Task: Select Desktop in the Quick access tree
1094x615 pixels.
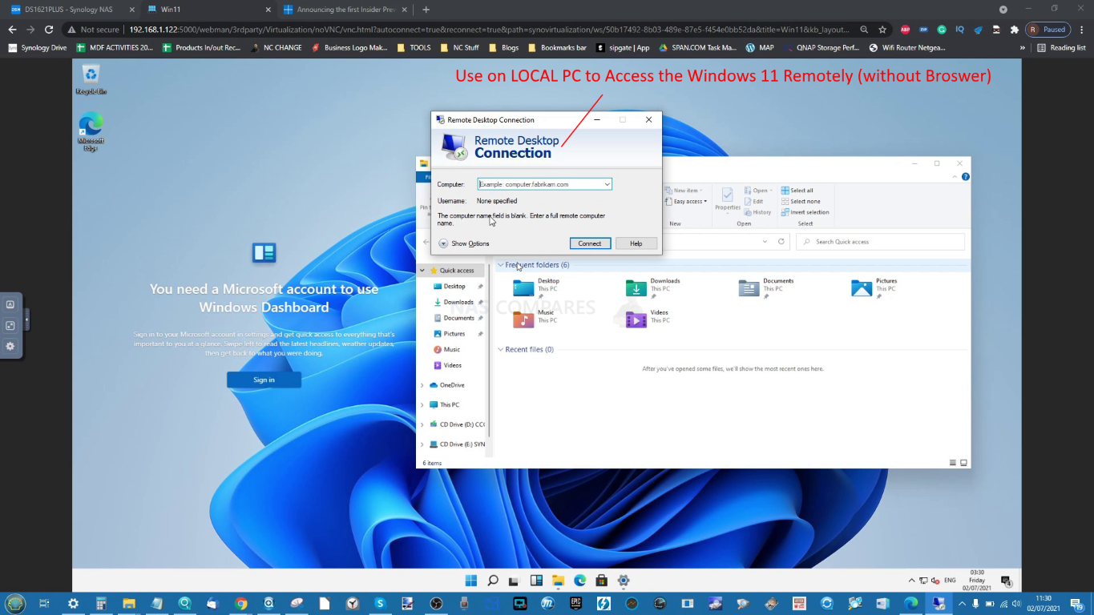Action: 454,286
